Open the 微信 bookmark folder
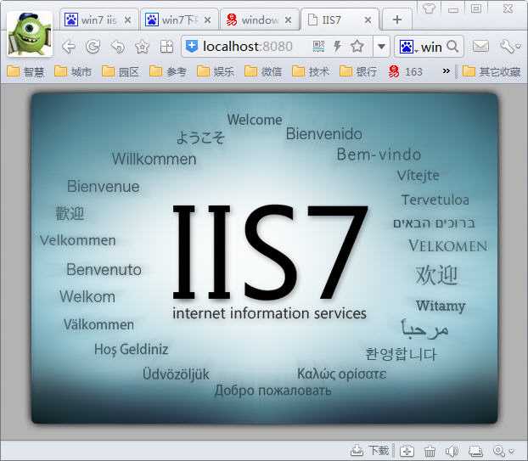 pyautogui.click(x=263, y=71)
